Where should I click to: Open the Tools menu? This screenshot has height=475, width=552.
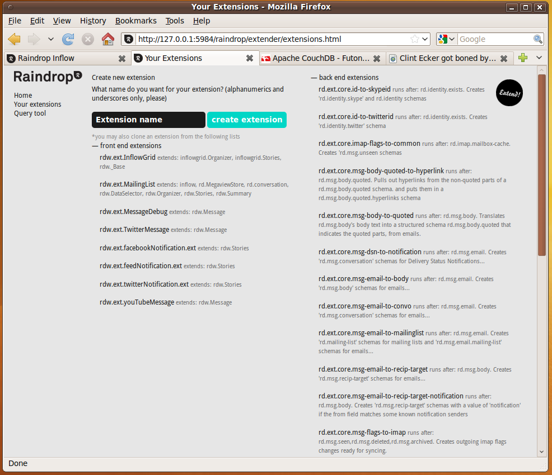tap(175, 21)
